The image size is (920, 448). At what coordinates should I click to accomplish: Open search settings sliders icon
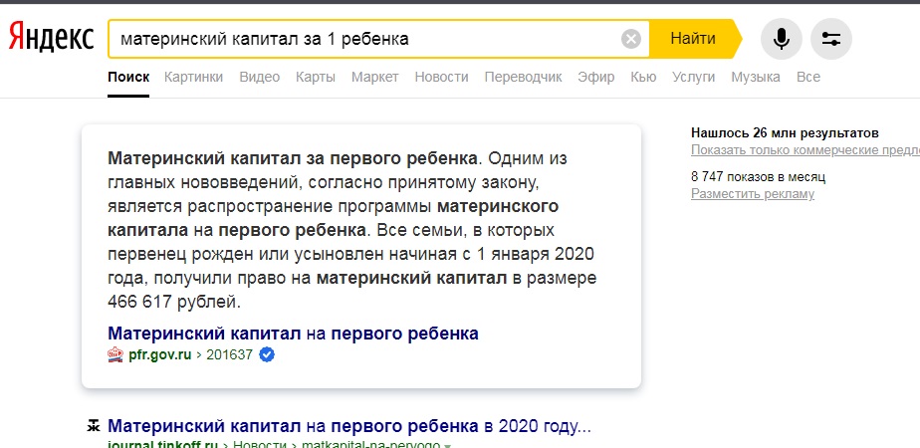(830, 39)
